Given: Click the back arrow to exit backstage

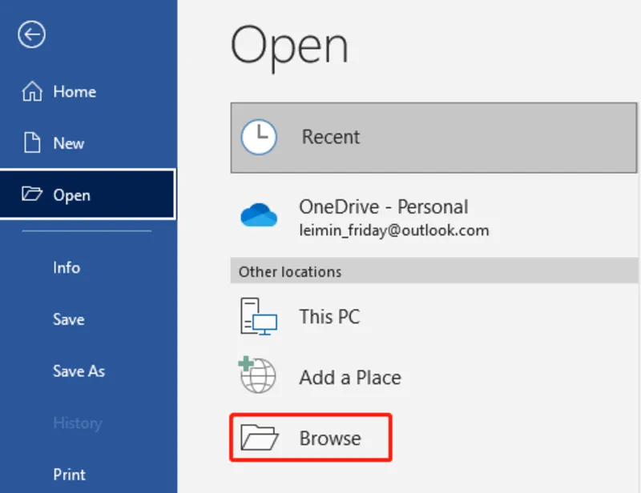Looking at the screenshot, I should coord(32,34).
